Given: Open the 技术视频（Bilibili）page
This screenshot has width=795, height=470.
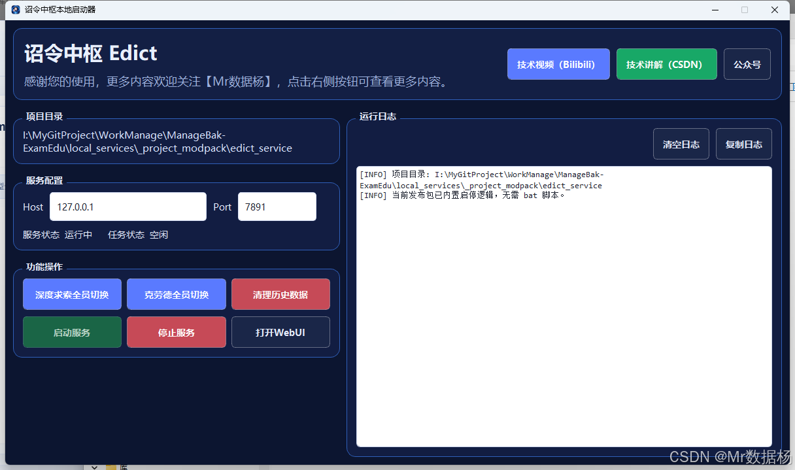Looking at the screenshot, I should click(558, 63).
